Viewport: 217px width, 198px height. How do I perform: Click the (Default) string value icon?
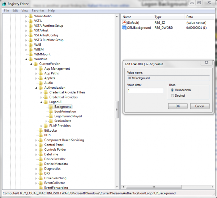pyautogui.click(x=124, y=23)
